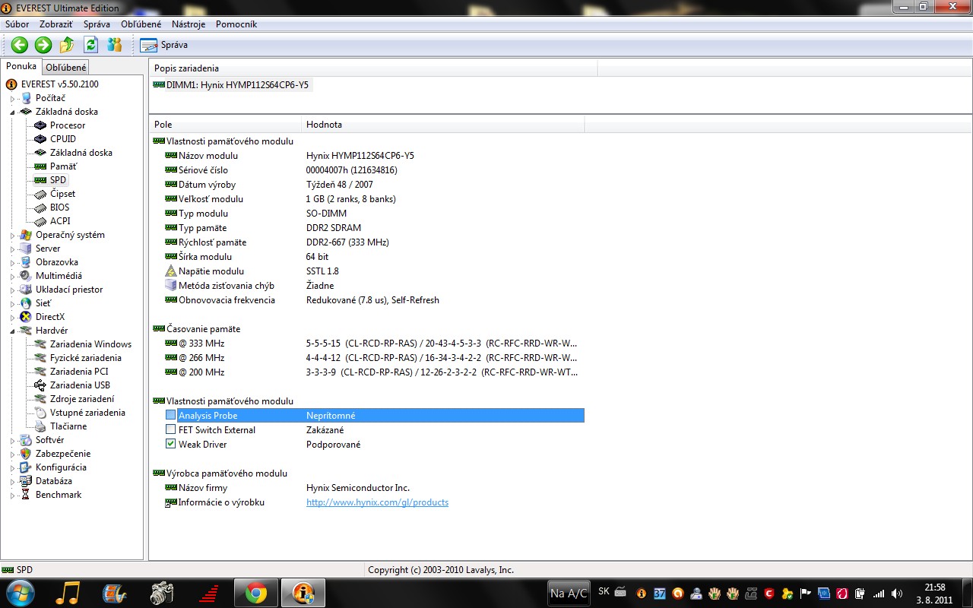Open the Pomocník menu
The image size is (973, 608).
point(236,24)
